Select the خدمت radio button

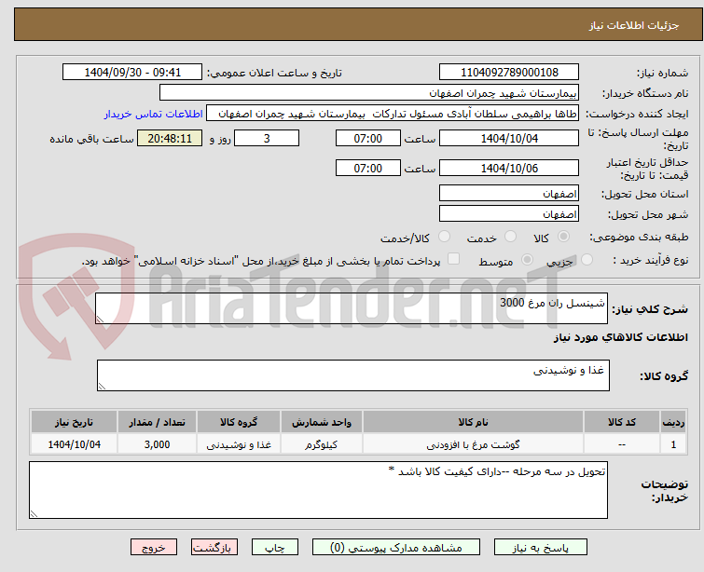(510, 237)
